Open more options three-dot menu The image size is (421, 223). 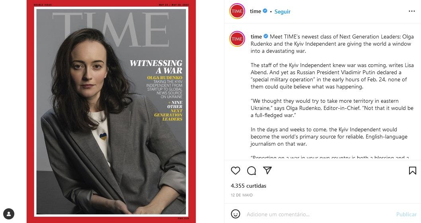point(411,11)
